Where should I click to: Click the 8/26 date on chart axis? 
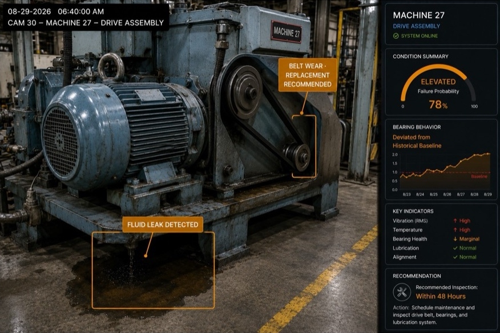(x=447, y=194)
